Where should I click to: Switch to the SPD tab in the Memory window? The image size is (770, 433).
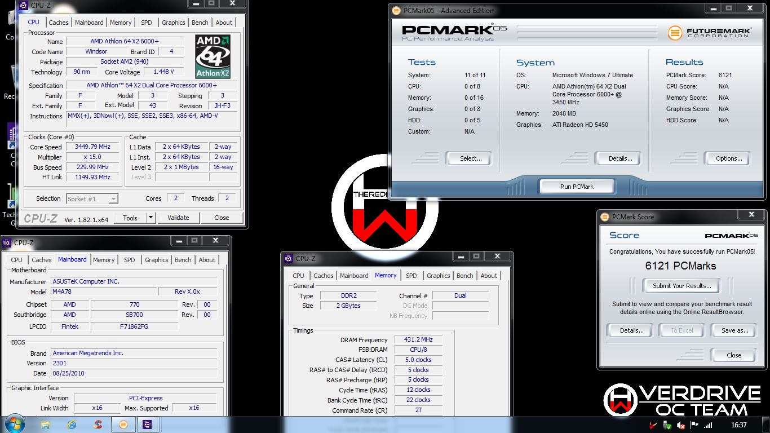(x=411, y=276)
